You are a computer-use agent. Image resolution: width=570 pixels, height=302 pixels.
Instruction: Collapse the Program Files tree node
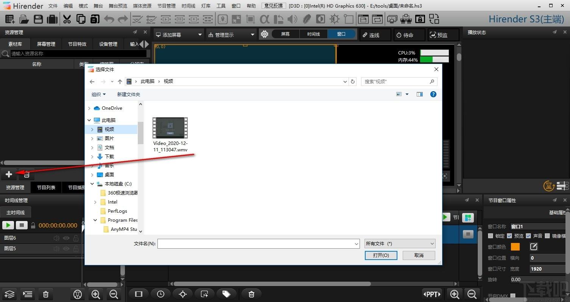point(95,220)
